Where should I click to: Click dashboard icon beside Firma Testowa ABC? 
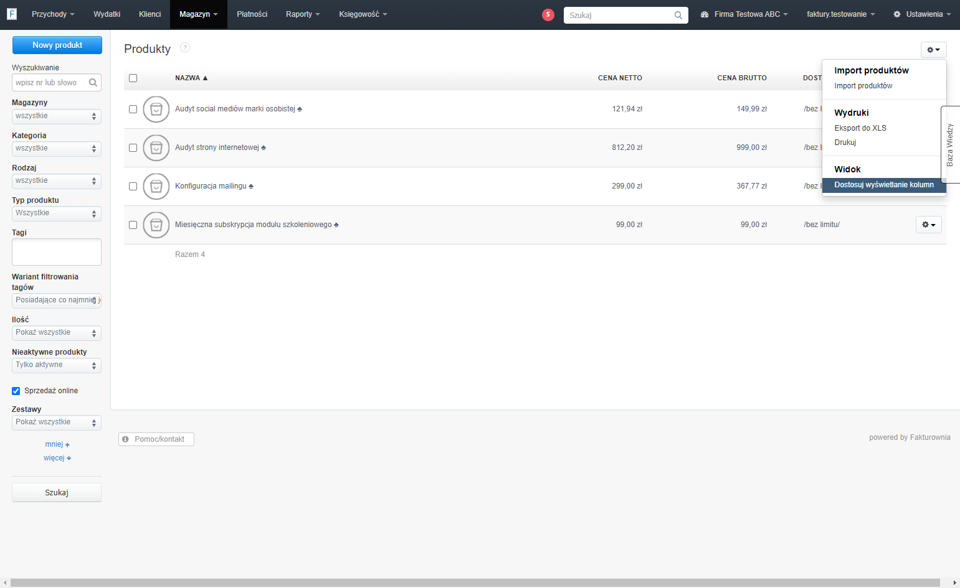click(x=705, y=14)
